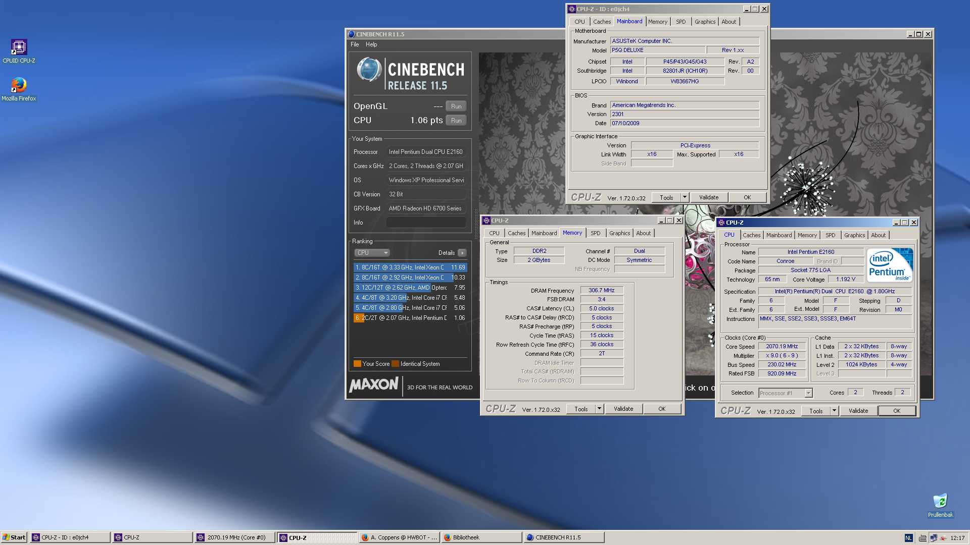Open the File menu in Cinebench
Screen dimensions: 970x545
[x=355, y=44]
